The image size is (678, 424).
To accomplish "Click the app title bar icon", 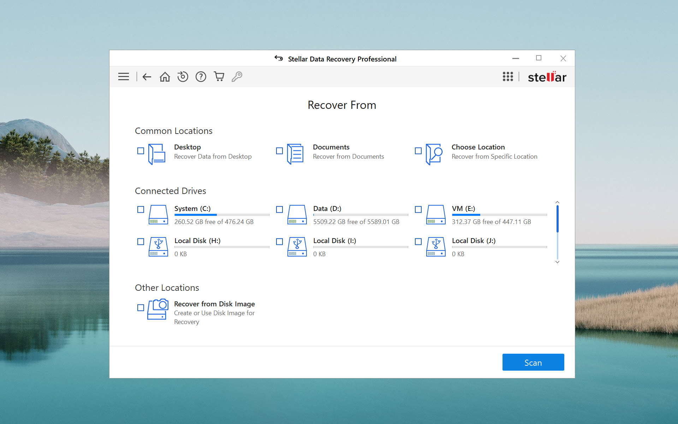I will click(279, 58).
